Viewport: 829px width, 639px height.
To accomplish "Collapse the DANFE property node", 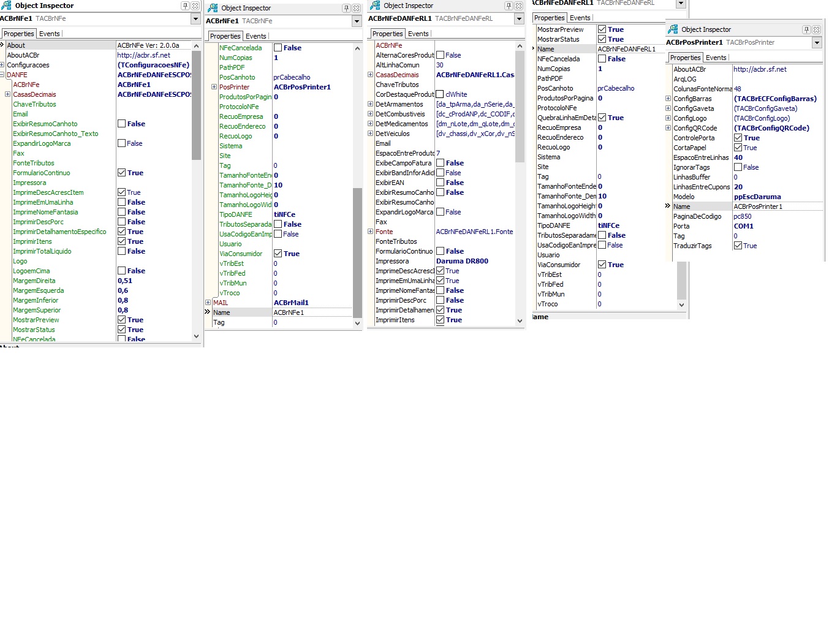I will [x=2, y=75].
